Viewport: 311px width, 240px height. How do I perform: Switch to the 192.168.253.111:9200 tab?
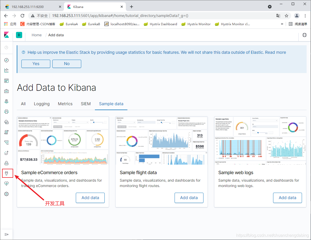coord(32,7)
